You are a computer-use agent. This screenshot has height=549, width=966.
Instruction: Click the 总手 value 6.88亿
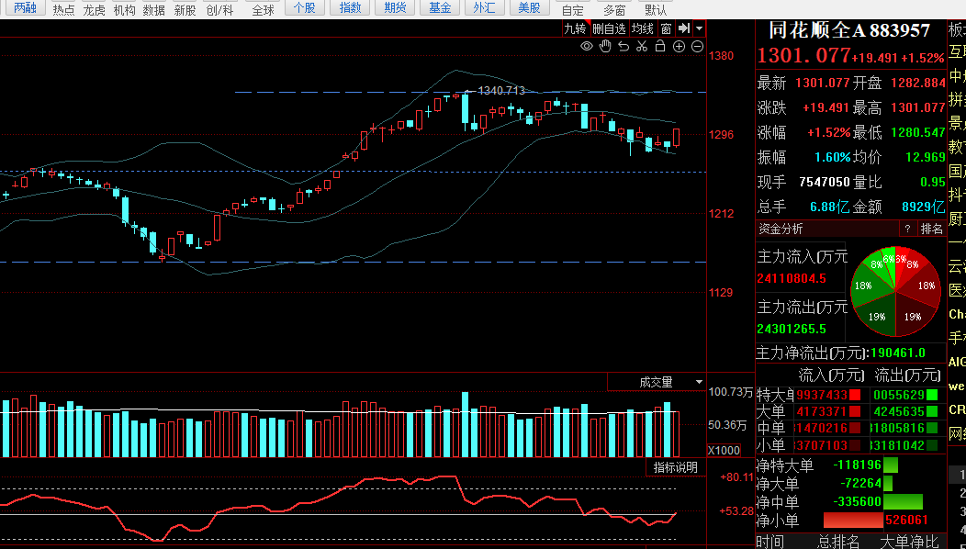[830, 207]
